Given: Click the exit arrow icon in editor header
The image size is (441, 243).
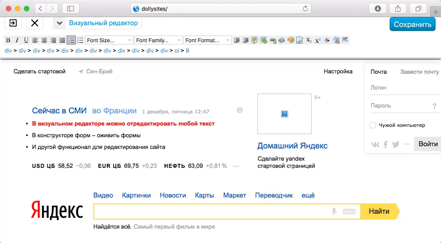Looking at the screenshot, I should pos(13,23).
